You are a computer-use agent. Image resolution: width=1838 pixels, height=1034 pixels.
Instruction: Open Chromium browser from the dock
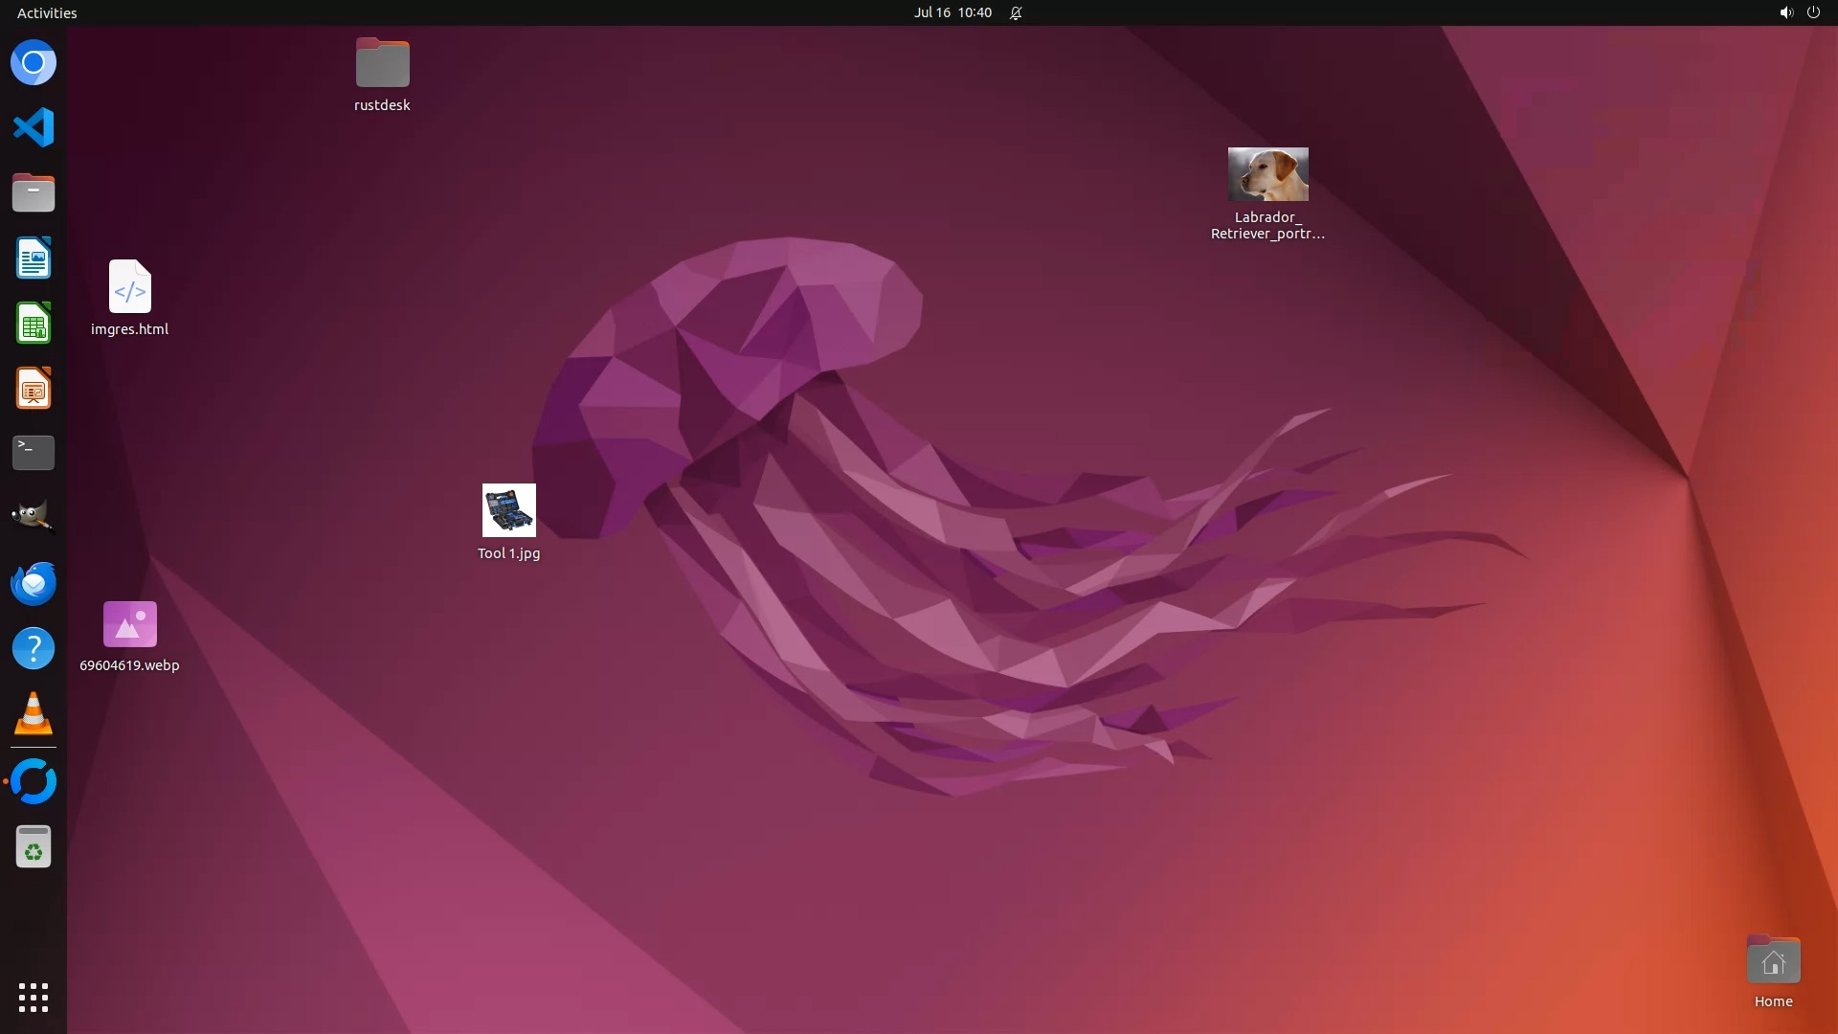click(x=34, y=63)
